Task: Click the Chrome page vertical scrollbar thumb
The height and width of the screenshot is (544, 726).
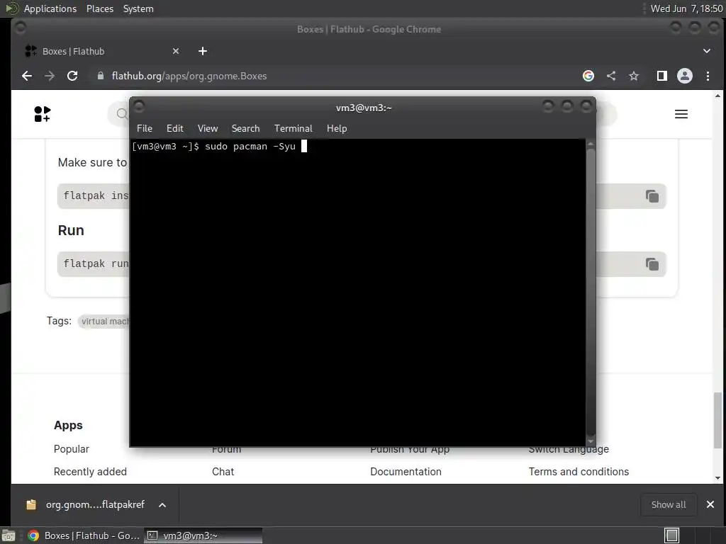Action: pos(717,420)
